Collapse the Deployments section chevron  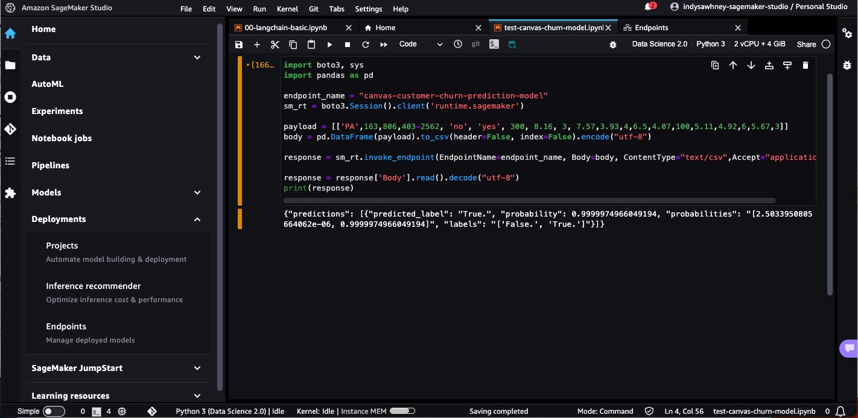pos(197,220)
